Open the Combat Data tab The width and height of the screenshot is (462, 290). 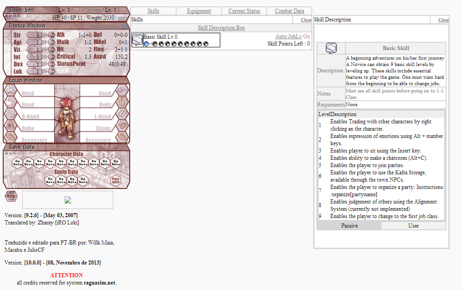[x=289, y=11]
